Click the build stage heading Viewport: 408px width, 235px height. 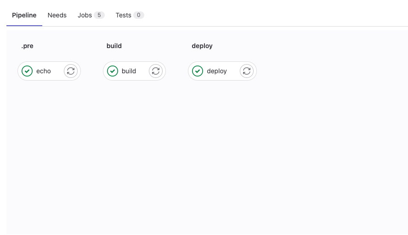tap(114, 46)
